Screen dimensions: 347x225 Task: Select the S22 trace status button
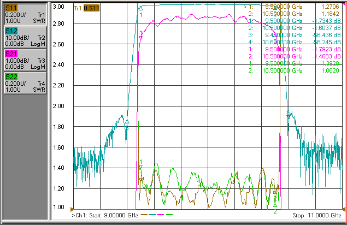25,83
